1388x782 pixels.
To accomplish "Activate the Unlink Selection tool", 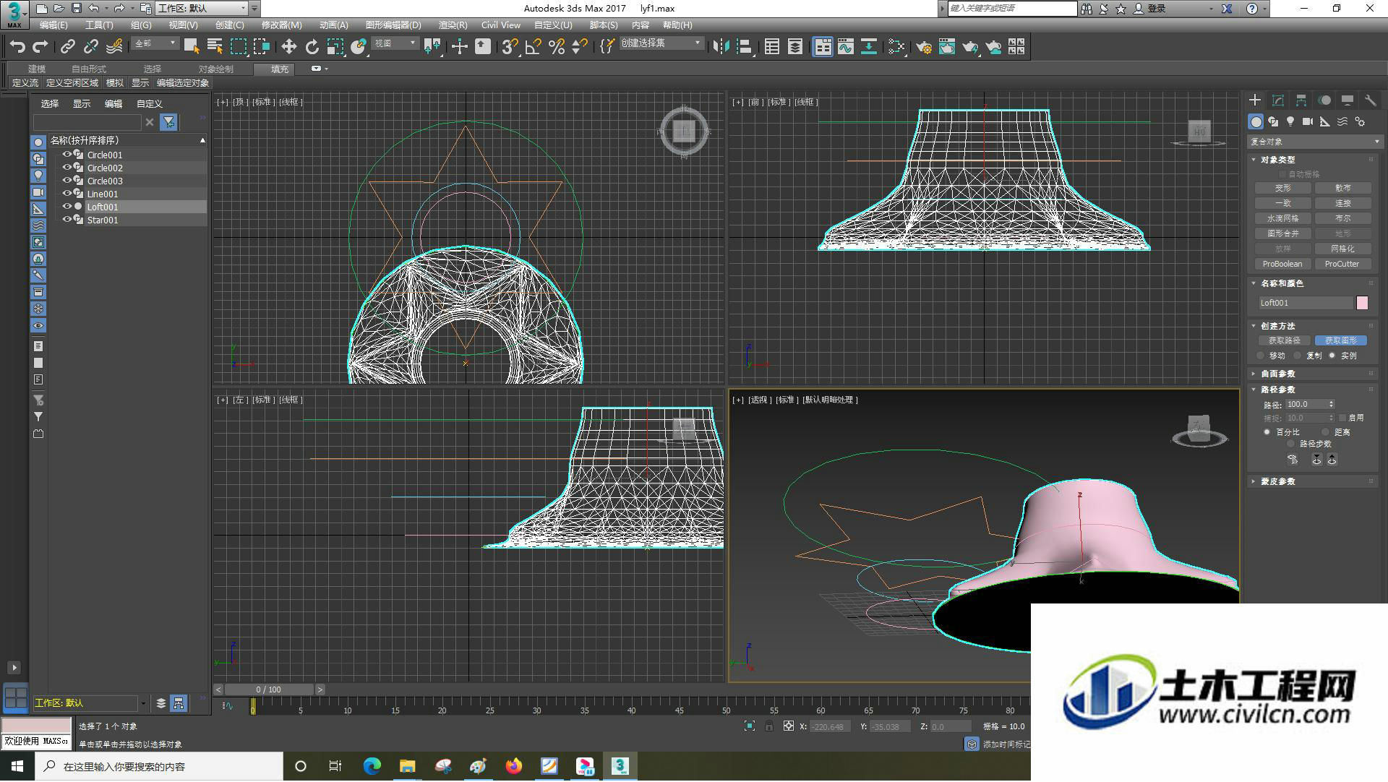I will coord(91,47).
